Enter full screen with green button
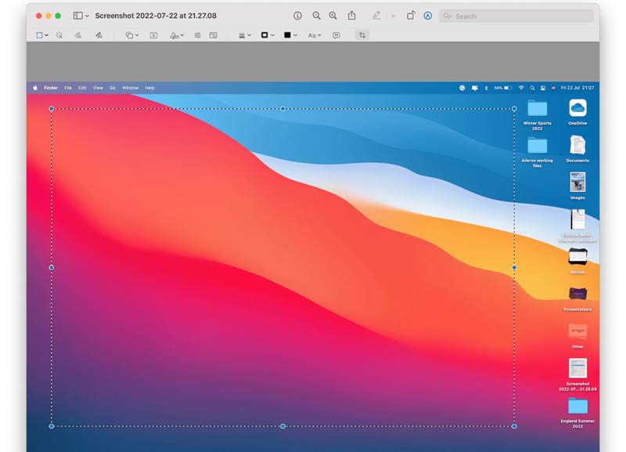The image size is (626, 452). pyautogui.click(x=58, y=16)
